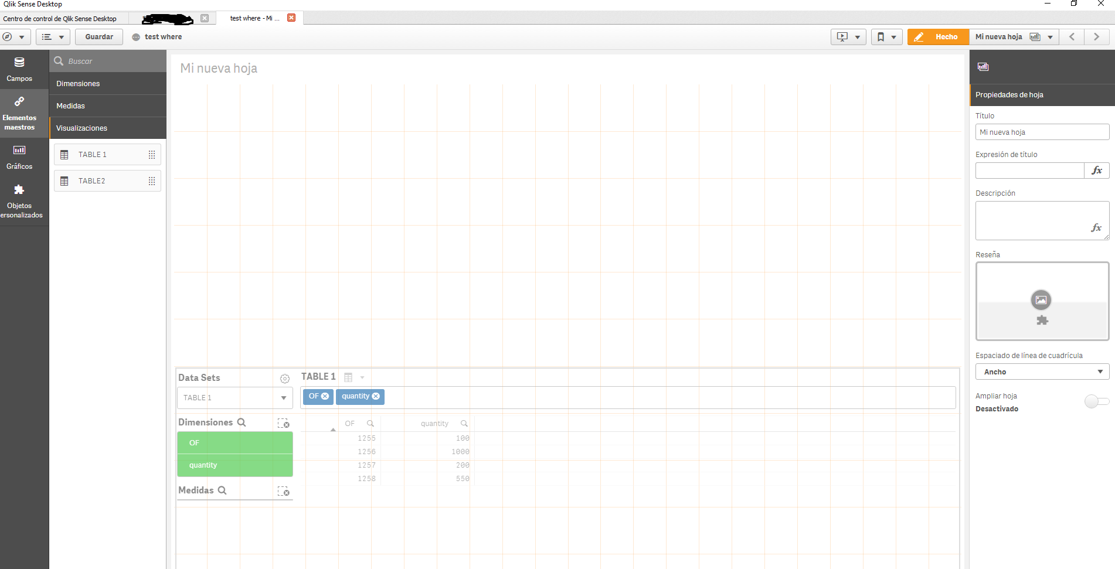This screenshot has height=569, width=1115.
Task: Open the TABLE 1 data set dropdown
Action: pos(234,397)
